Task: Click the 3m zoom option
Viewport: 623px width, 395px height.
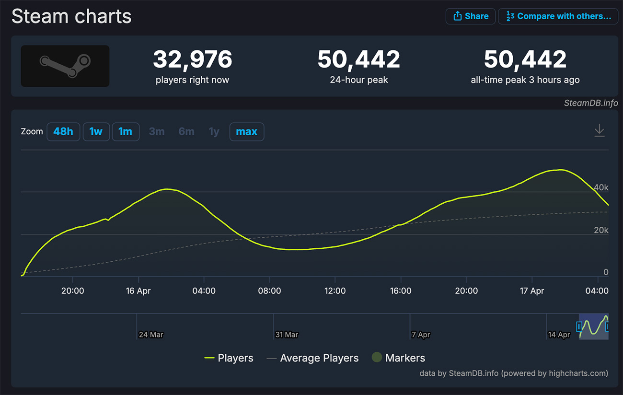Action: click(157, 132)
